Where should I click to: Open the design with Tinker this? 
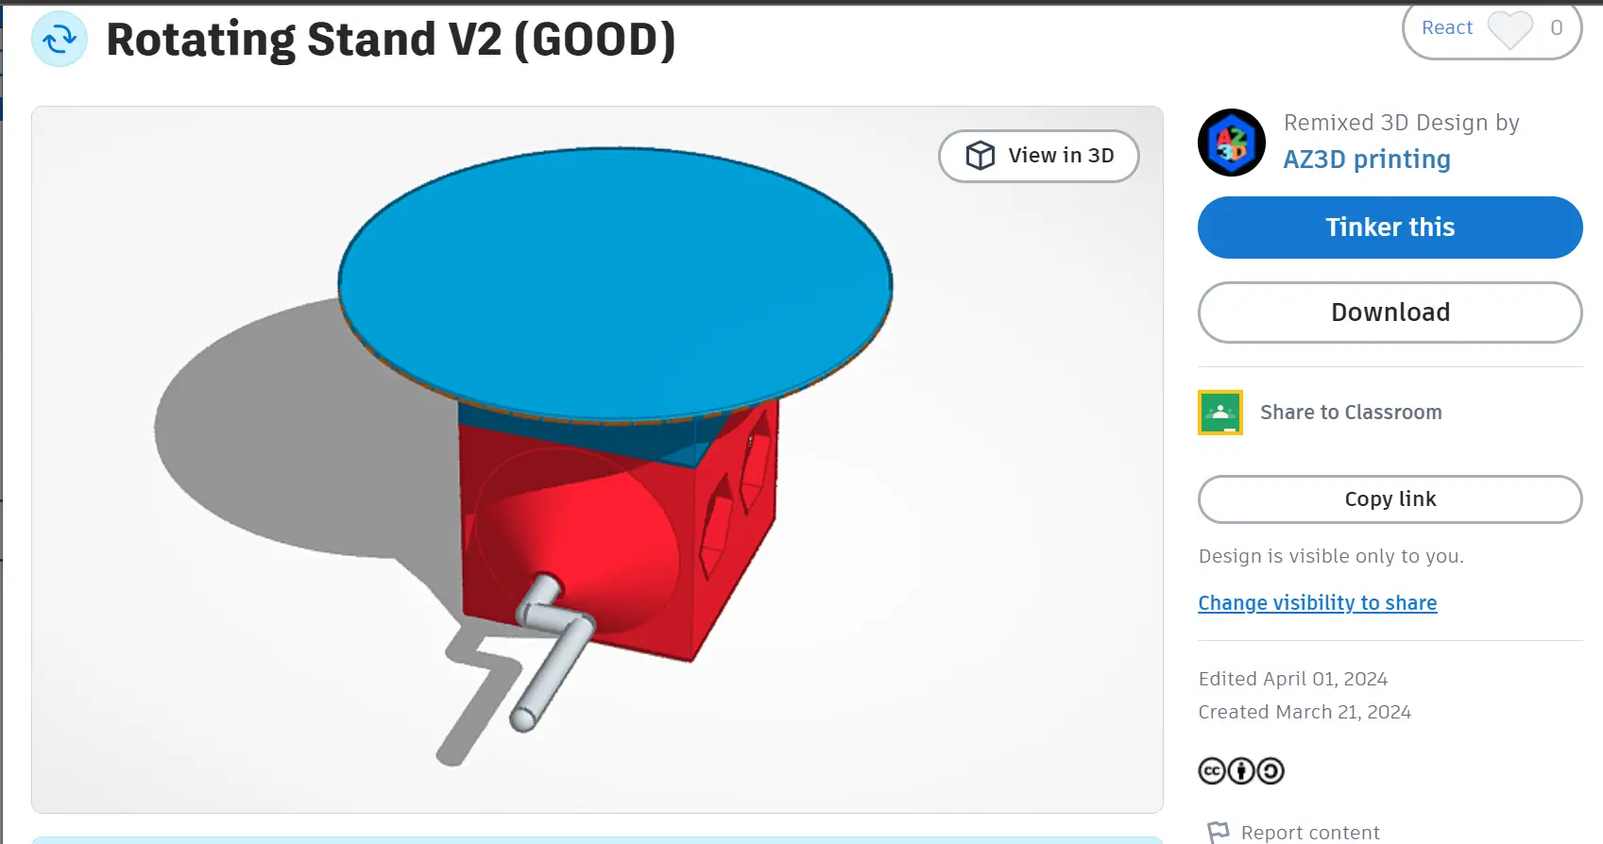[1390, 228]
